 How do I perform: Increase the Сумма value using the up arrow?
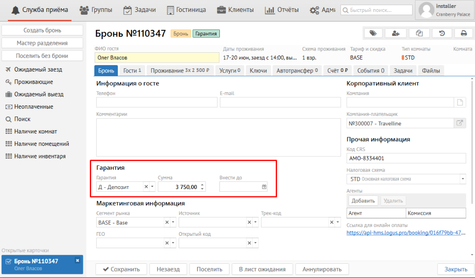point(203,184)
